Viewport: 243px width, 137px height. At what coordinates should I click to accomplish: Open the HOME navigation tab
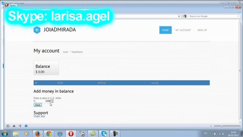(x=166, y=30)
